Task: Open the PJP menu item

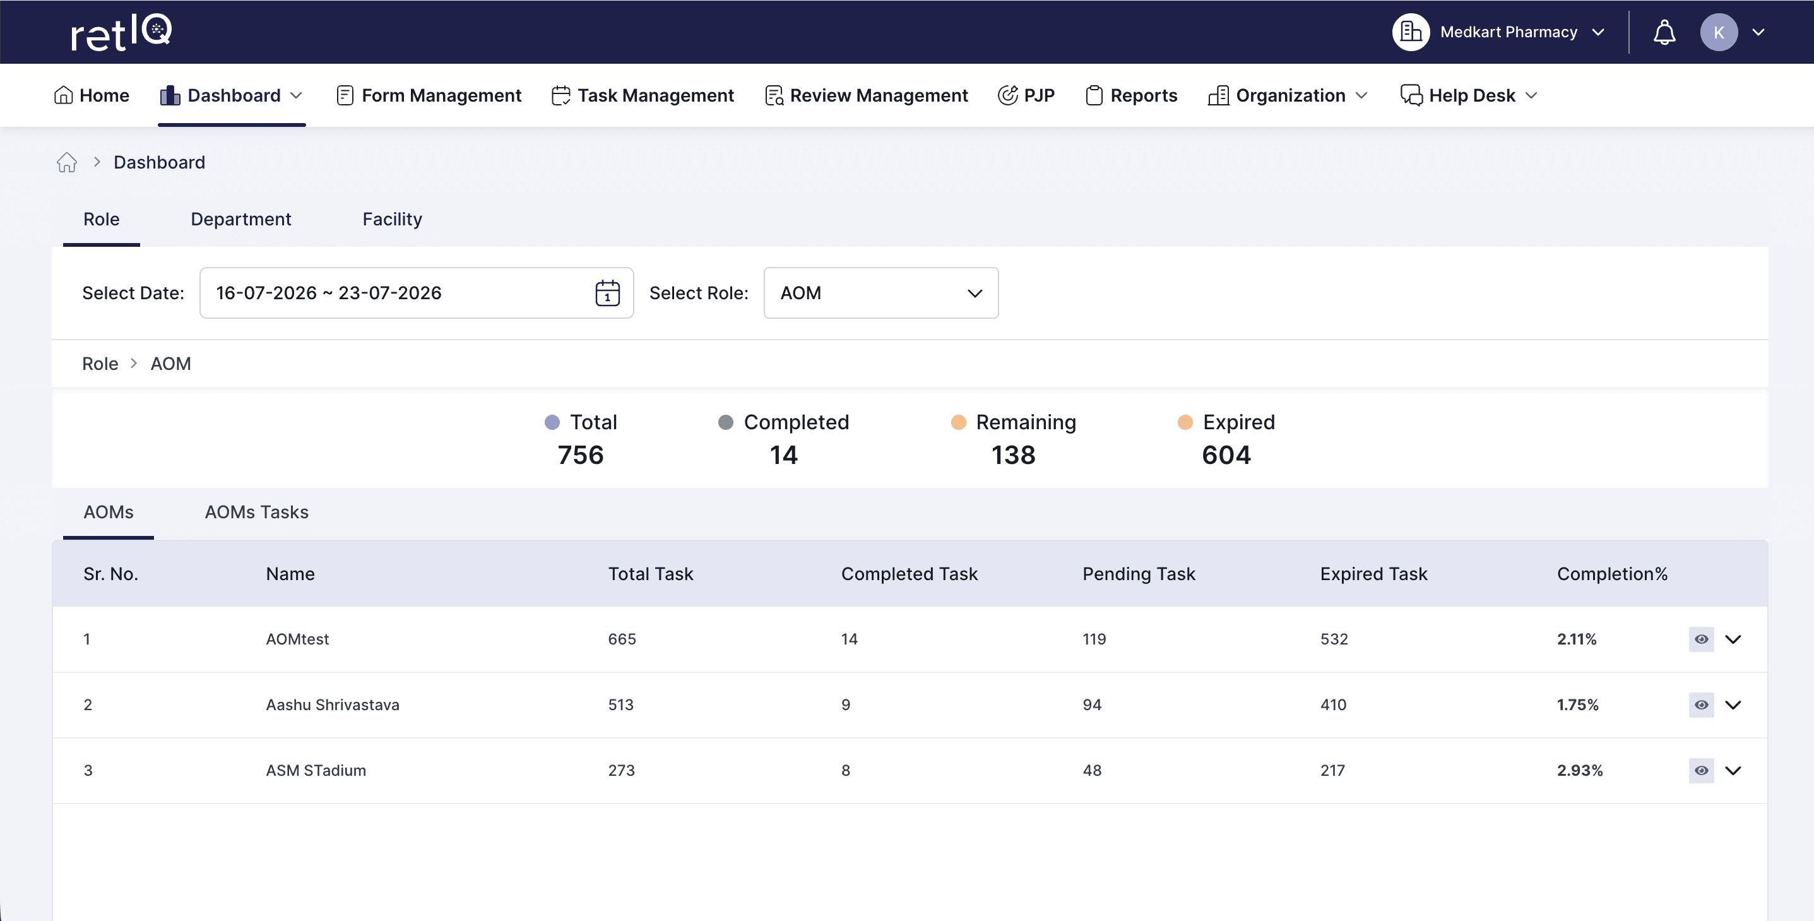Action: pos(1026,95)
